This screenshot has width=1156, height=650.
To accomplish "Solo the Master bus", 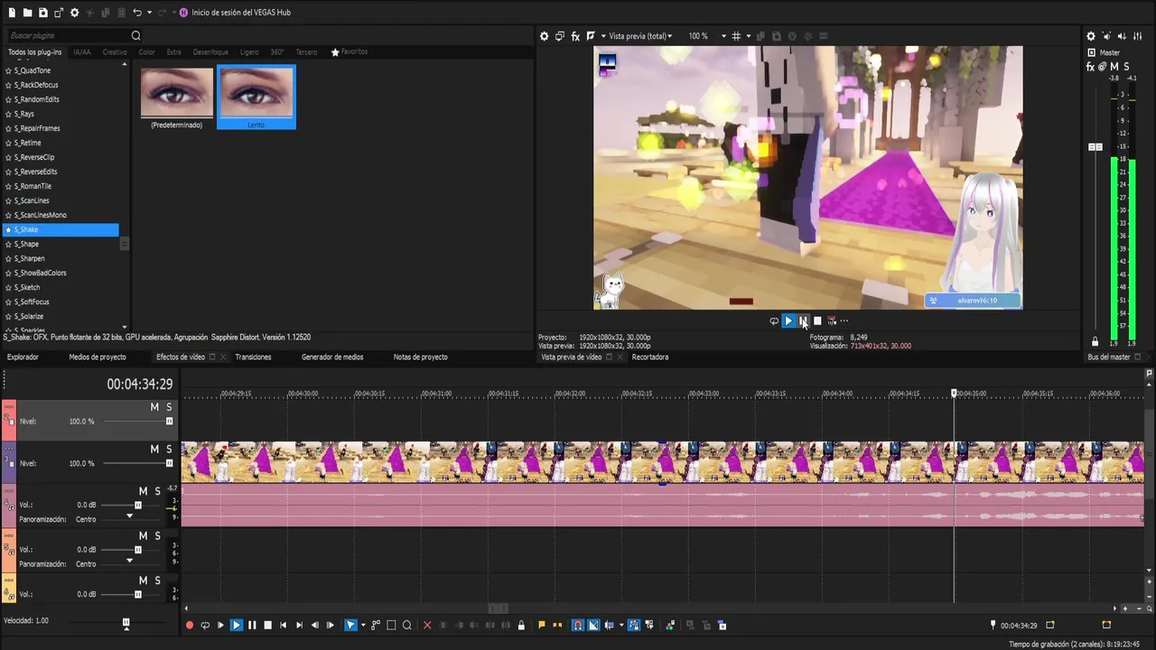I will click(1126, 67).
